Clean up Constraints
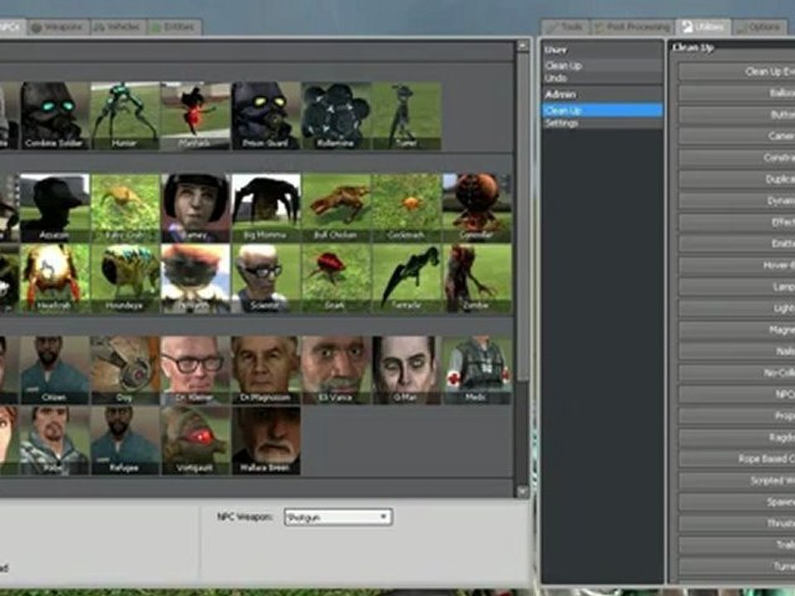 coord(737,158)
